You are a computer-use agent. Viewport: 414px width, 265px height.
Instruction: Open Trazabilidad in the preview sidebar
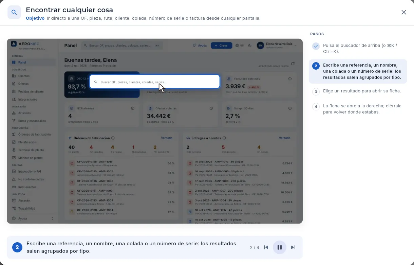(x=33, y=209)
